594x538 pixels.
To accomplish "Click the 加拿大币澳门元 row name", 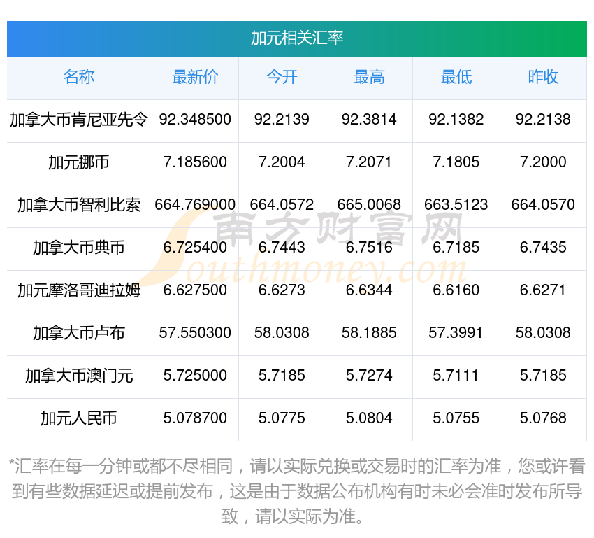I will [79, 376].
